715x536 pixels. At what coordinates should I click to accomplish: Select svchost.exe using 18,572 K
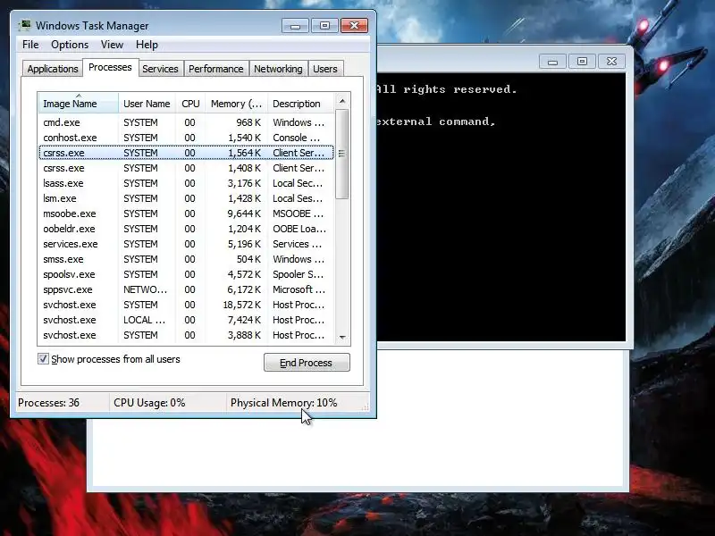click(x=186, y=305)
